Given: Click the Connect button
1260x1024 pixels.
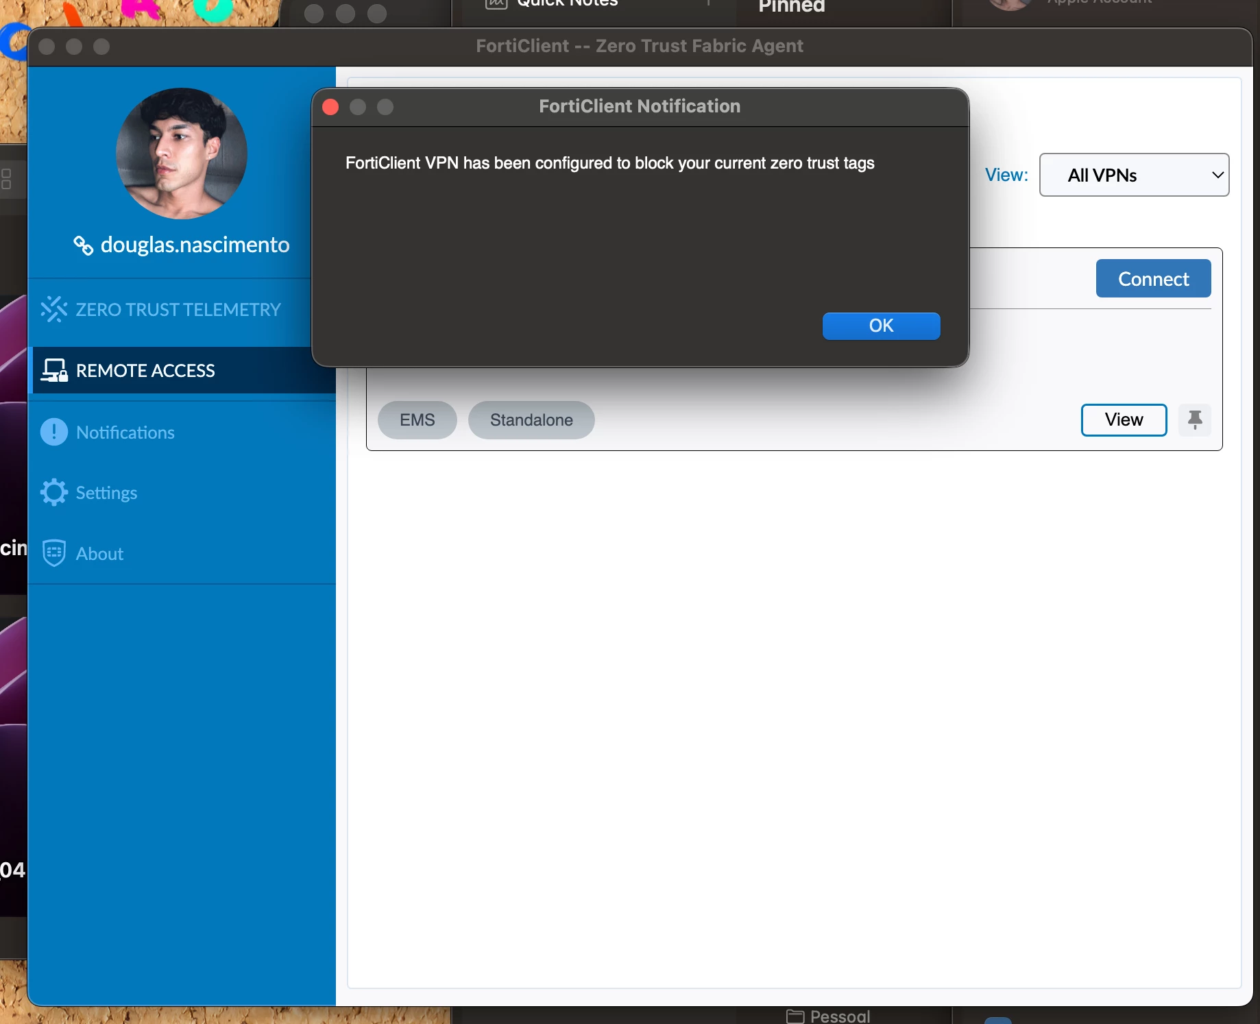Looking at the screenshot, I should pos(1153,278).
